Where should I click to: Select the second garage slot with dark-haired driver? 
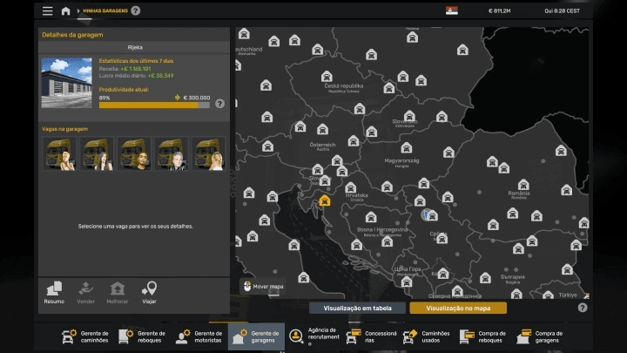(x=97, y=153)
